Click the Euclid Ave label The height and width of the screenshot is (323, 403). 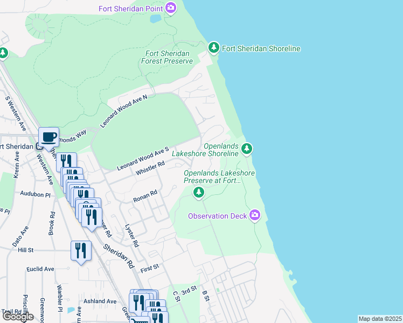coord(40,269)
